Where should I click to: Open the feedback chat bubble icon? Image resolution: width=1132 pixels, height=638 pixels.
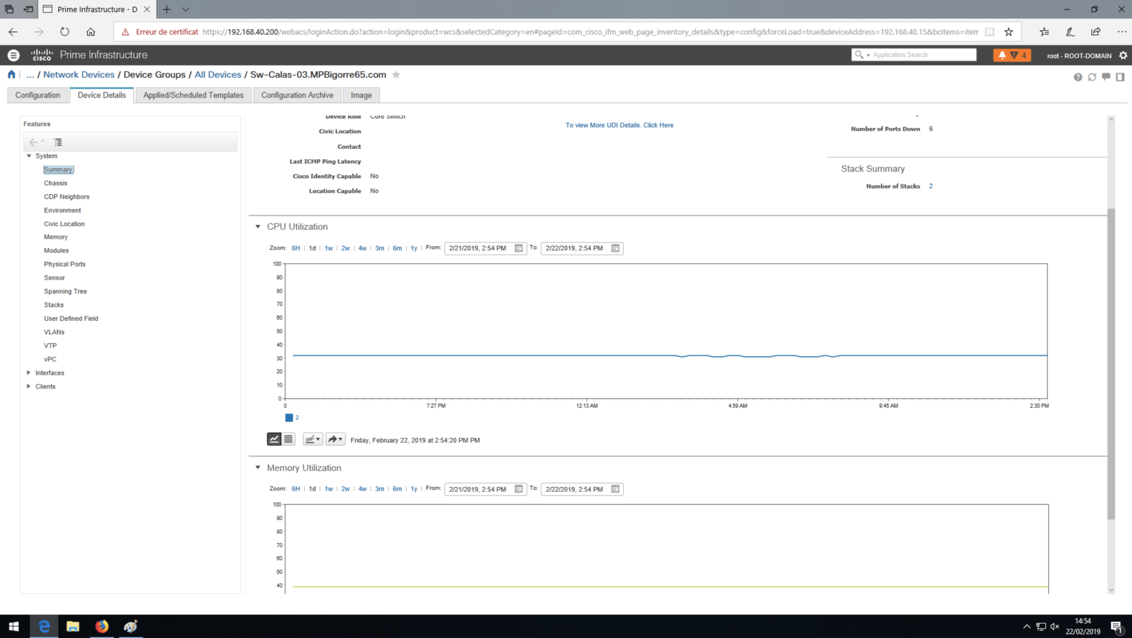(1106, 77)
